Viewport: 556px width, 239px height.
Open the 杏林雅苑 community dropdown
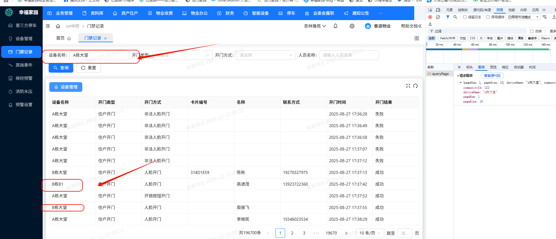tap(315, 26)
